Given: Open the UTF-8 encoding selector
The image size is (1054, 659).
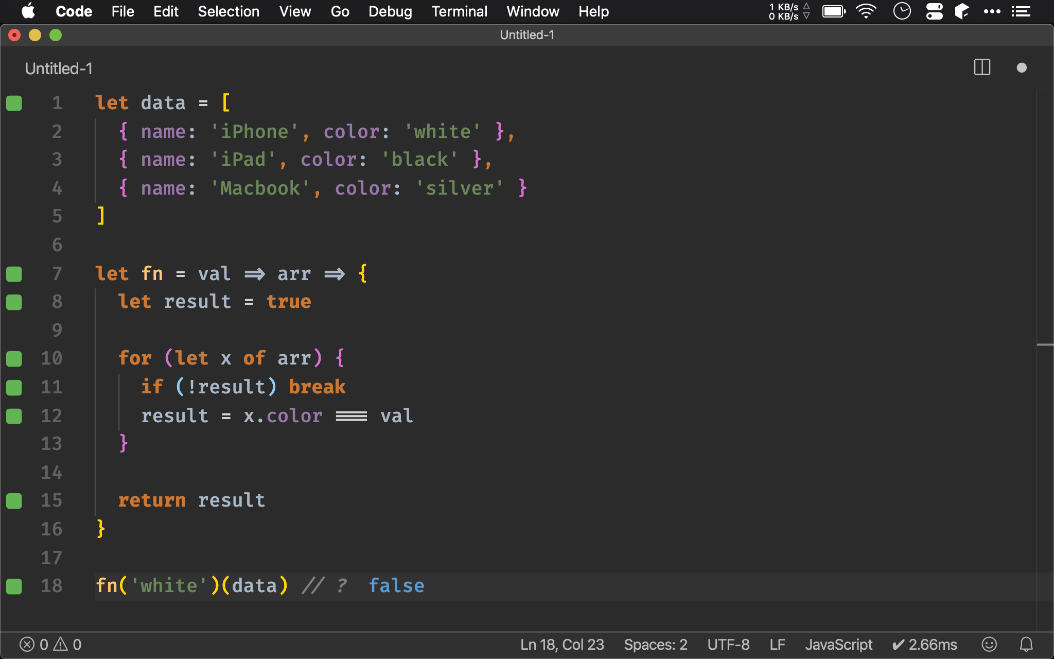Looking at the screenshot, I should coord(728,644).
